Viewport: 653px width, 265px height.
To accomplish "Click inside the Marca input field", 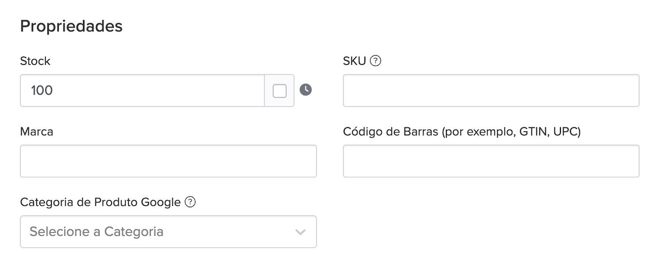I will [x=168, y=161].
